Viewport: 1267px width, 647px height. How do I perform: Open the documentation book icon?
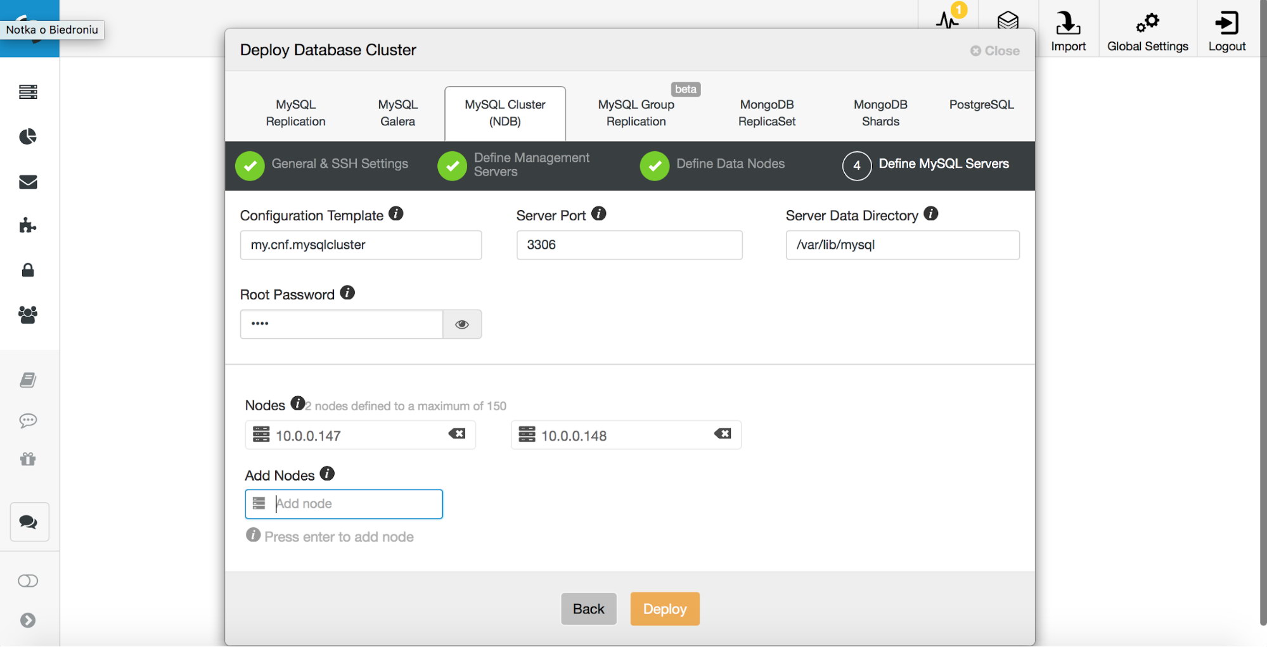[x=28, y=380]
